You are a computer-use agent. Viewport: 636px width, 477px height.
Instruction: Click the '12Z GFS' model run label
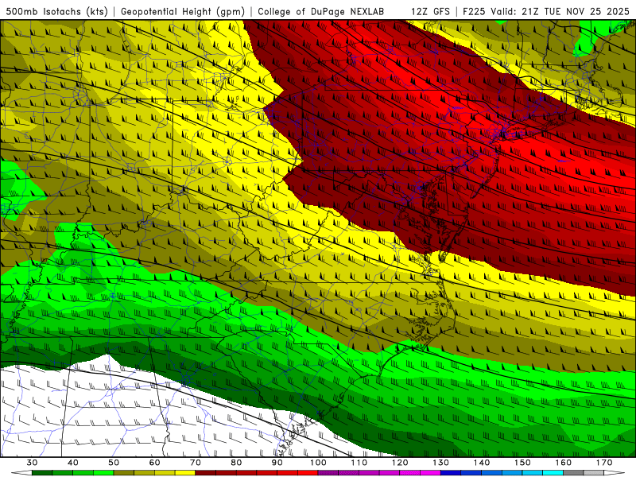click(430, 11)
